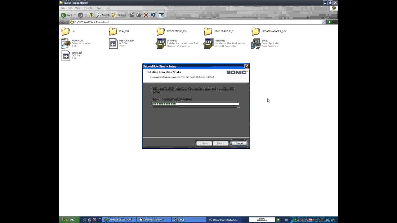Click the SONIC logo in the dialog
The image size is (397, 223).
tap(237, 72)
